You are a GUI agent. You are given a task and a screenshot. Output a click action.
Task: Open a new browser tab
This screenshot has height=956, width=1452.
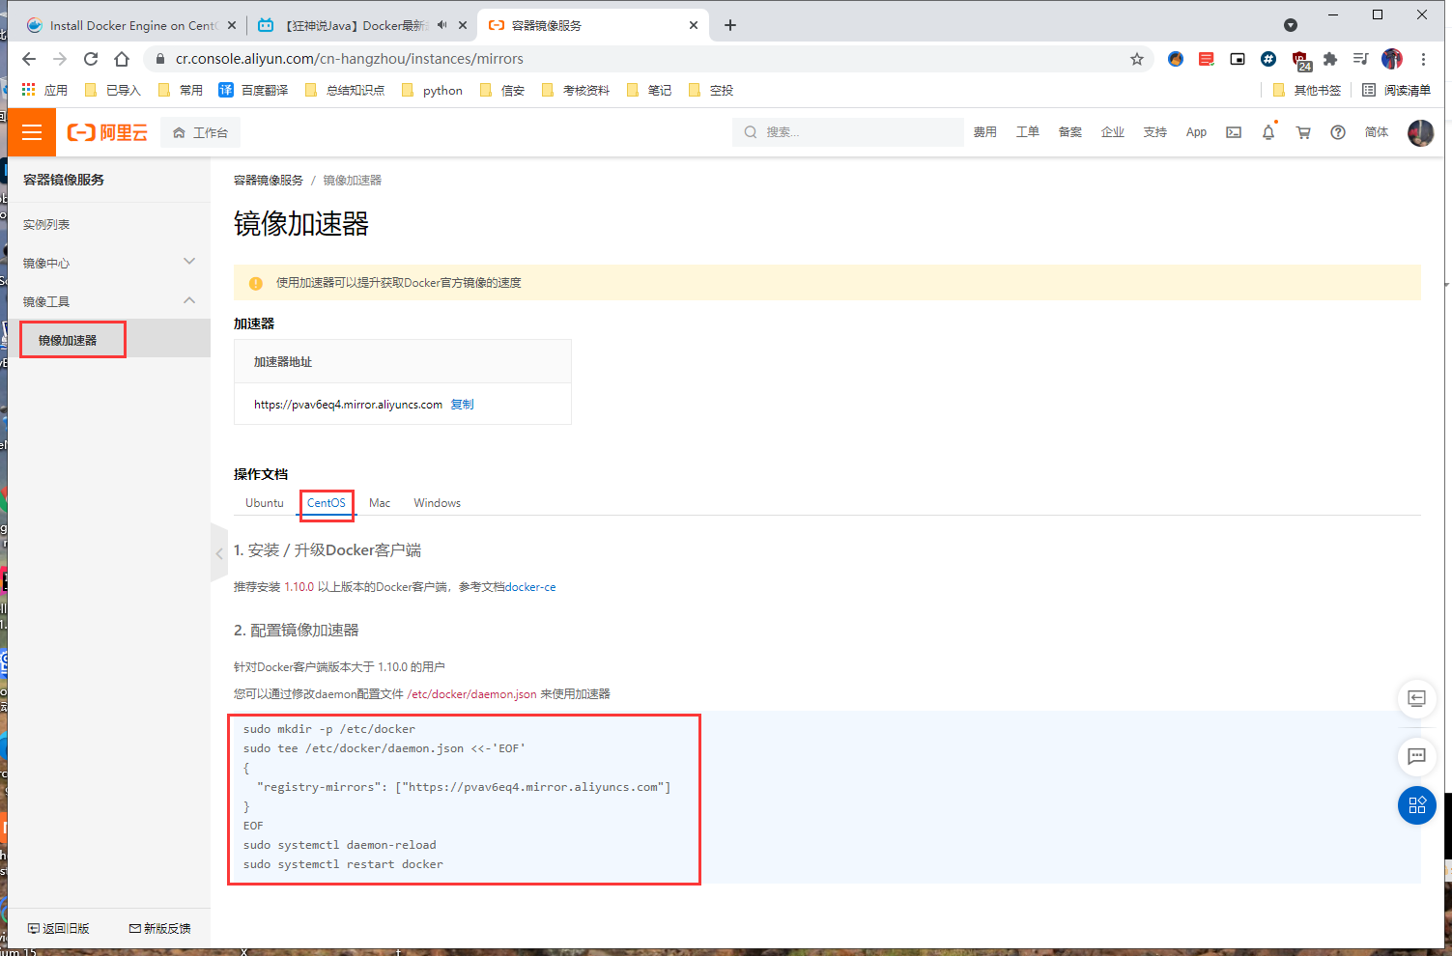click(x=730, y=25)
